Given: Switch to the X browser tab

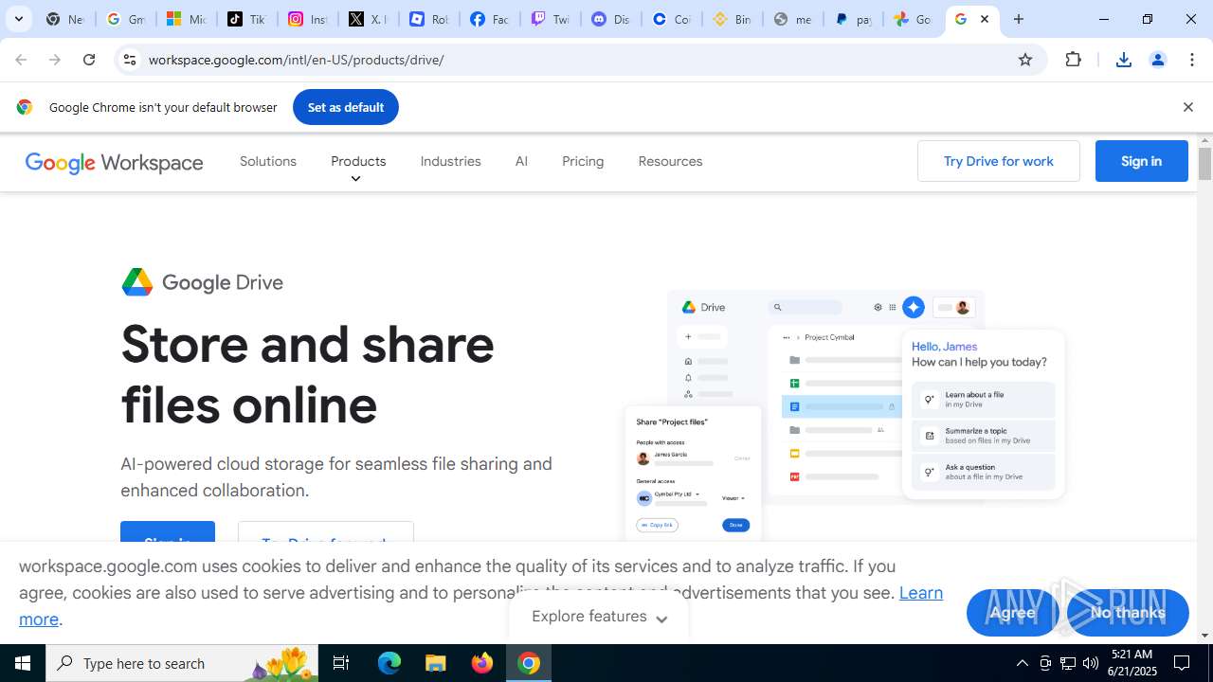Looking at the screenshot, I should click(x=368, y=19).
